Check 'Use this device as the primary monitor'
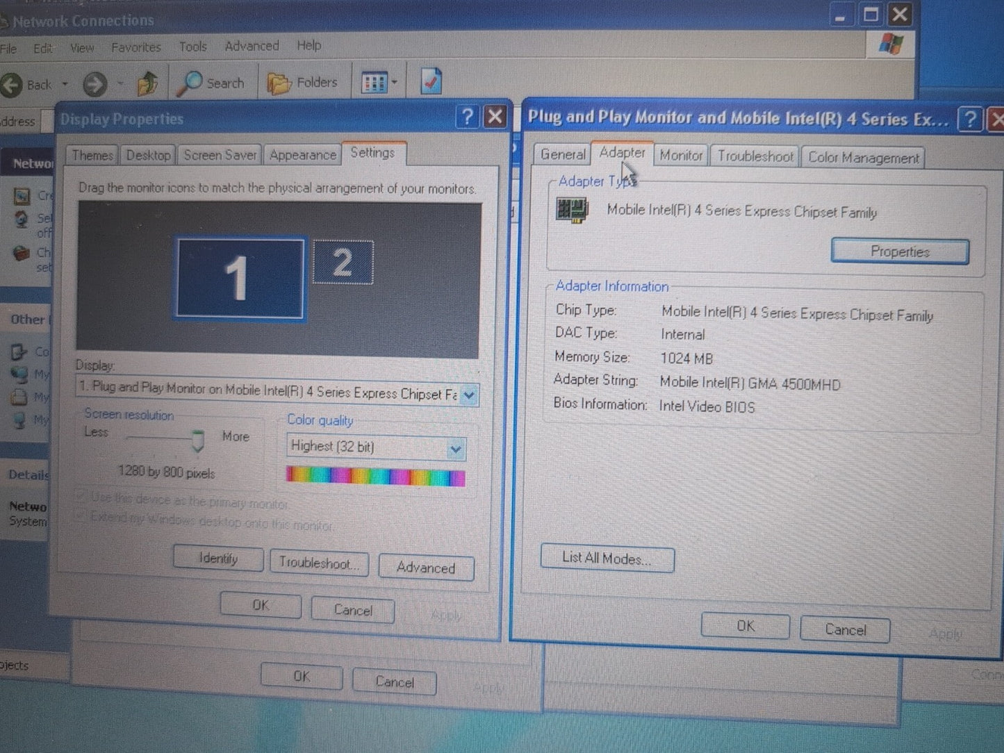Image resolution: width=1004 pixels, height=753 pixels. tap(82, 497)
